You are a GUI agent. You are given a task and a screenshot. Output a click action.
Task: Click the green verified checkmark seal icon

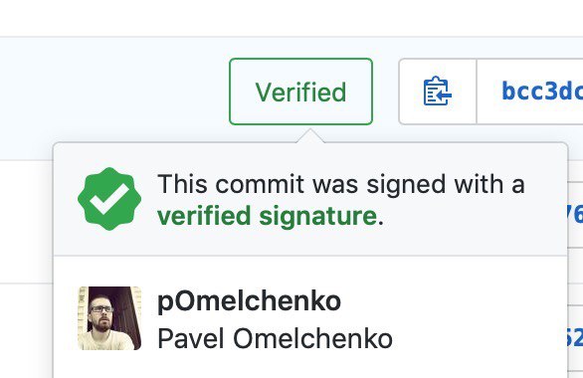tap(109, 199)
